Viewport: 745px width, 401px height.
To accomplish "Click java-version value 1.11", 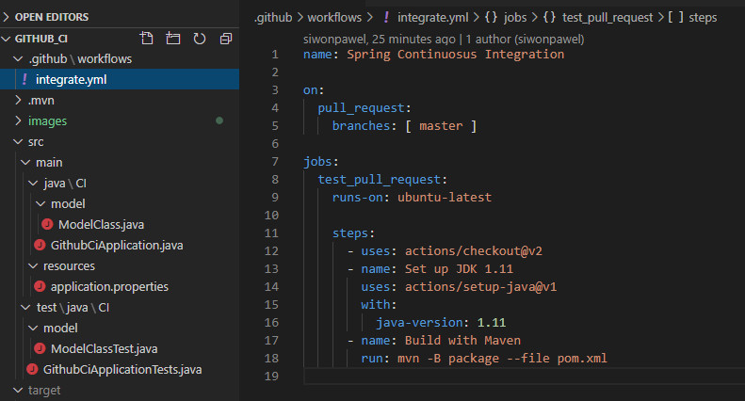I will tap(492, 323).
